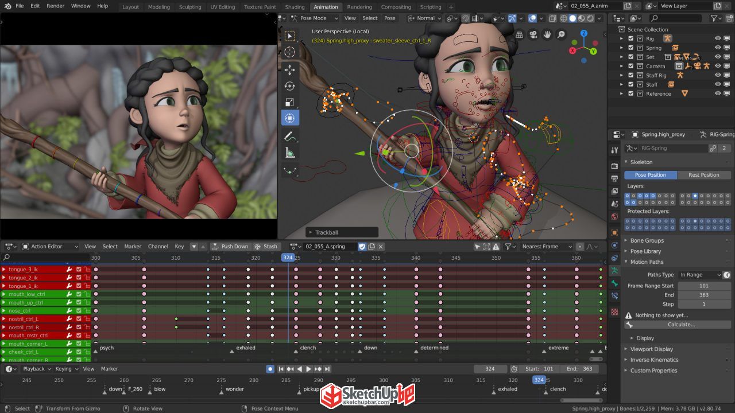Click the blue Z axis on navigation gizmo
Screen dimensions: 735x413
584,33
